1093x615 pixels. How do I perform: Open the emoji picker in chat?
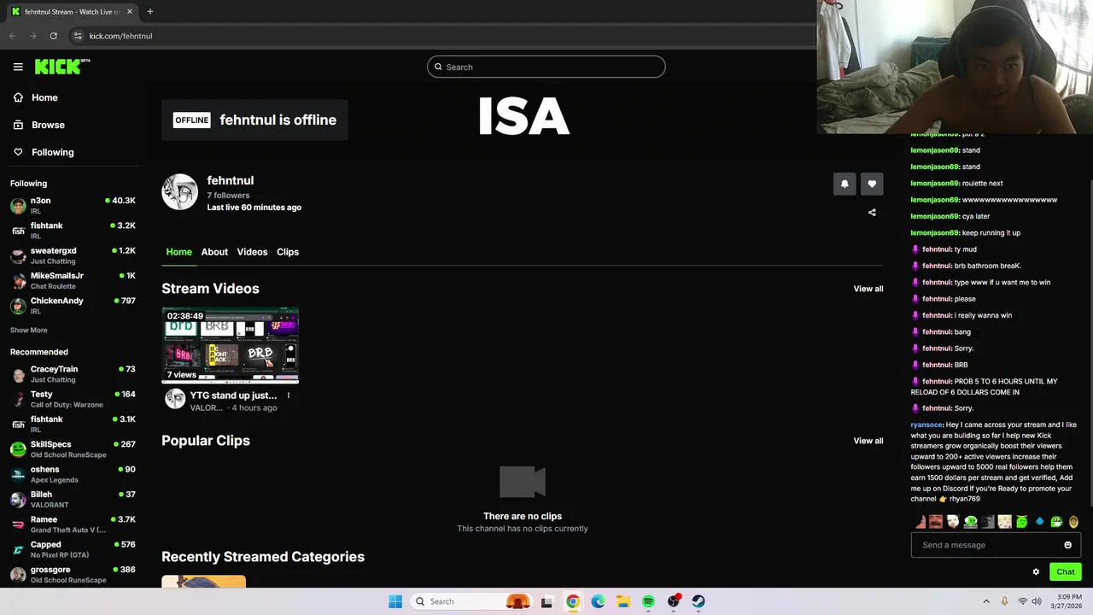coord(1067,545)
